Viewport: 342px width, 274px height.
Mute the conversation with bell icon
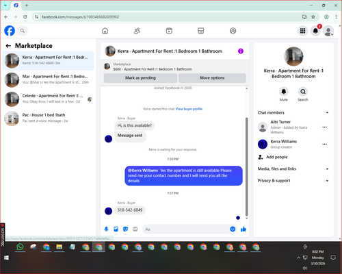284,92
